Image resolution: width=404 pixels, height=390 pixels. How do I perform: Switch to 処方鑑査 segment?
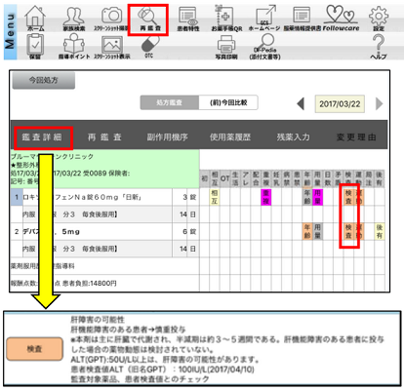pyautogui.click(x=170, y=102)
